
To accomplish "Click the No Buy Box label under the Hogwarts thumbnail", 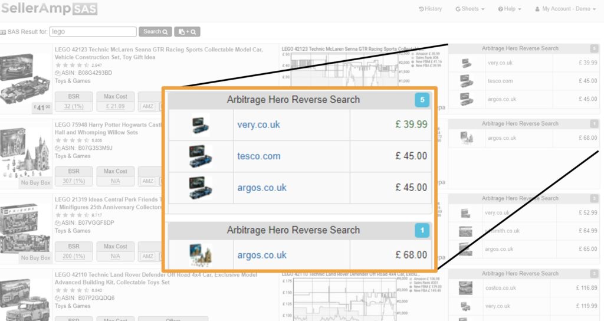I will coord(35,183).
